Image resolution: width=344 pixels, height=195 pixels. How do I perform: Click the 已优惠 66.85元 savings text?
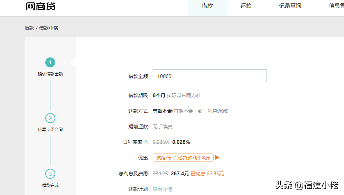tap(207, 174)
